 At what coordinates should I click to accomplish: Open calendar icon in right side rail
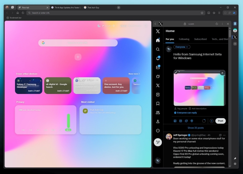coord(235,30)
